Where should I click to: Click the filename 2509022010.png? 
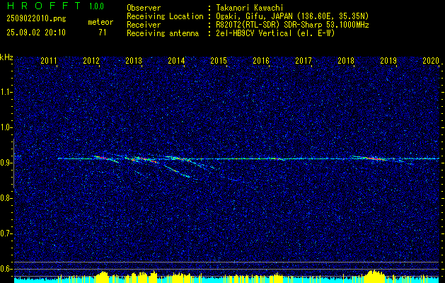36,19
